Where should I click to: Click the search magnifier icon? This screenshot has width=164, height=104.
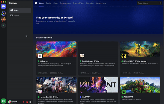(x=160, y=3)
